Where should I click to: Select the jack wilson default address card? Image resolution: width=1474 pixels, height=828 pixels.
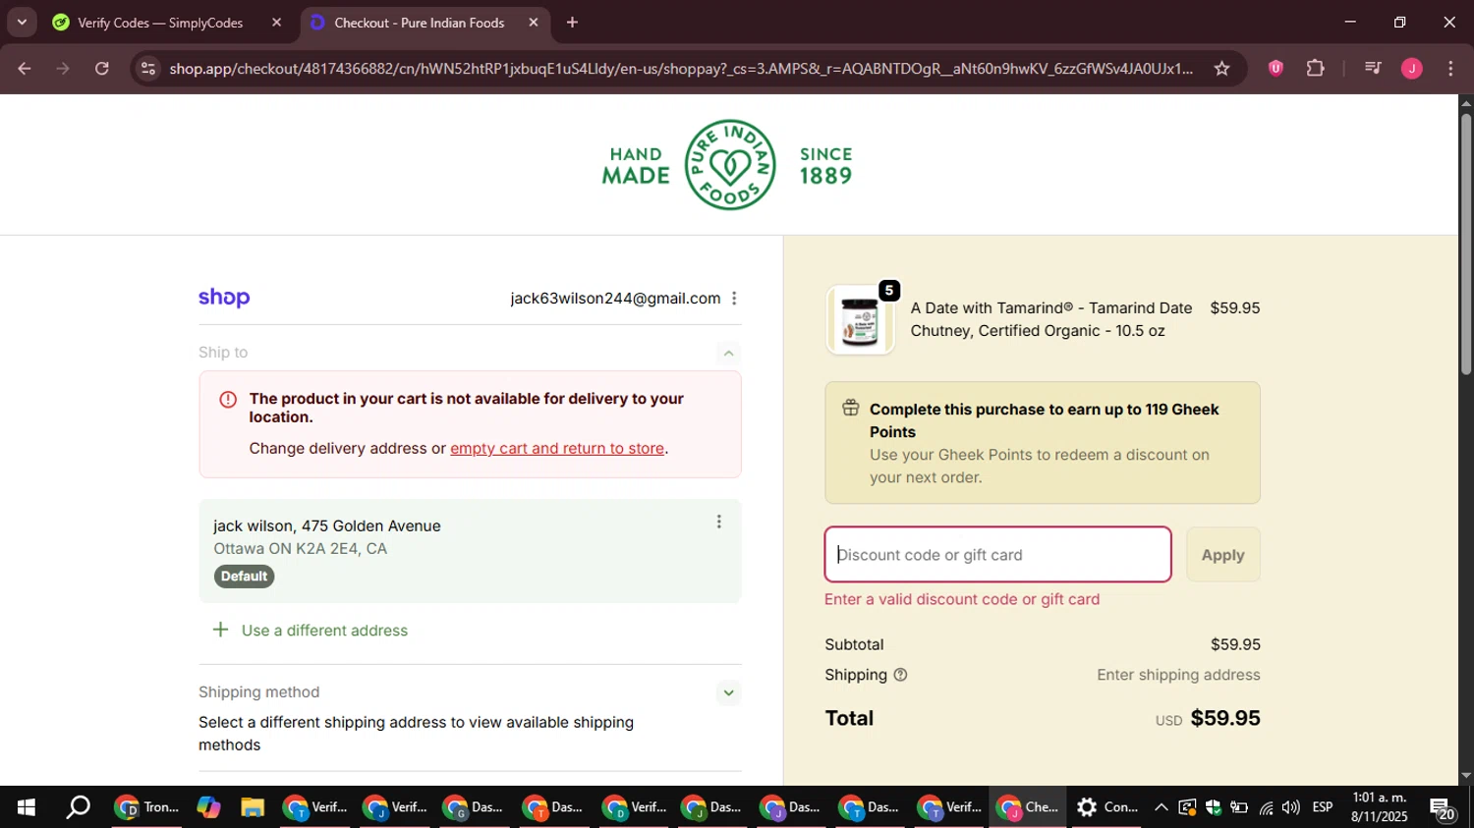pos(470,551)
